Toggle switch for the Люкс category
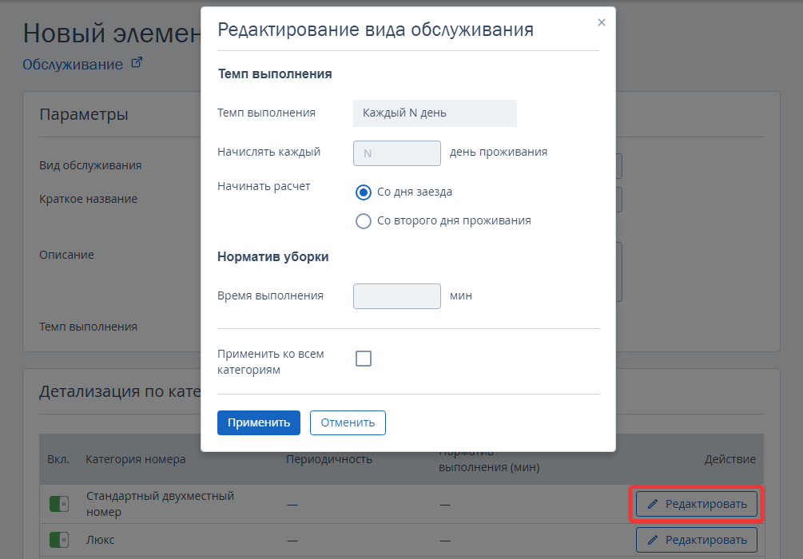803x559 pixels. (x=59, y=540)
